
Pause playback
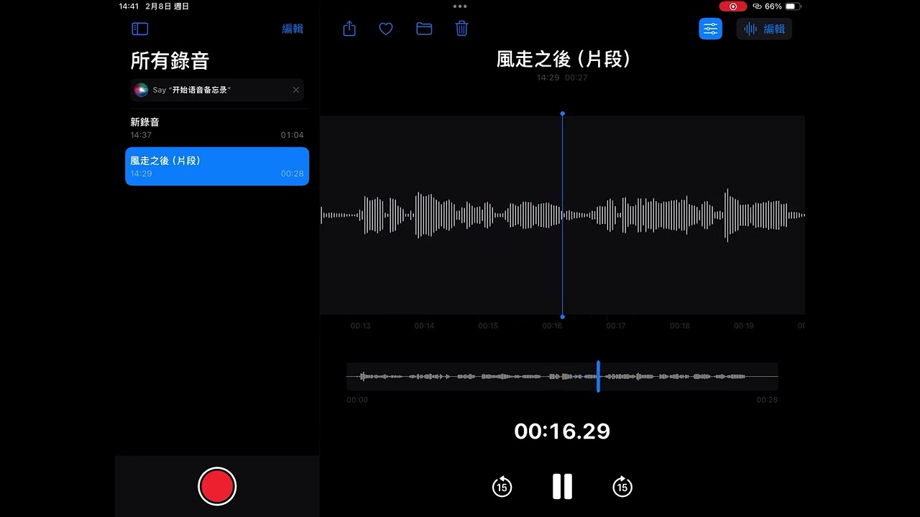pos(562,487)
